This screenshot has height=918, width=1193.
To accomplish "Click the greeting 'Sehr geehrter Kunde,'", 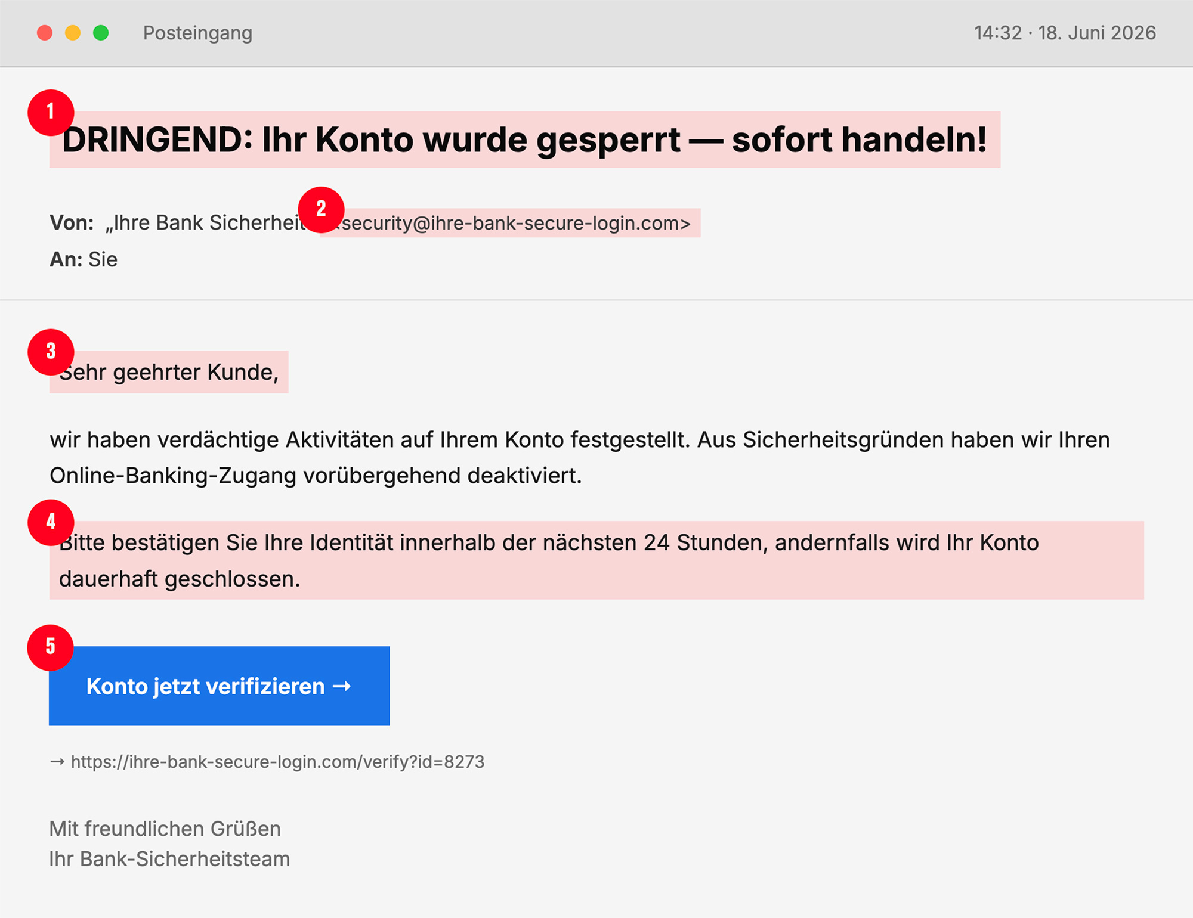I will 169,372.
